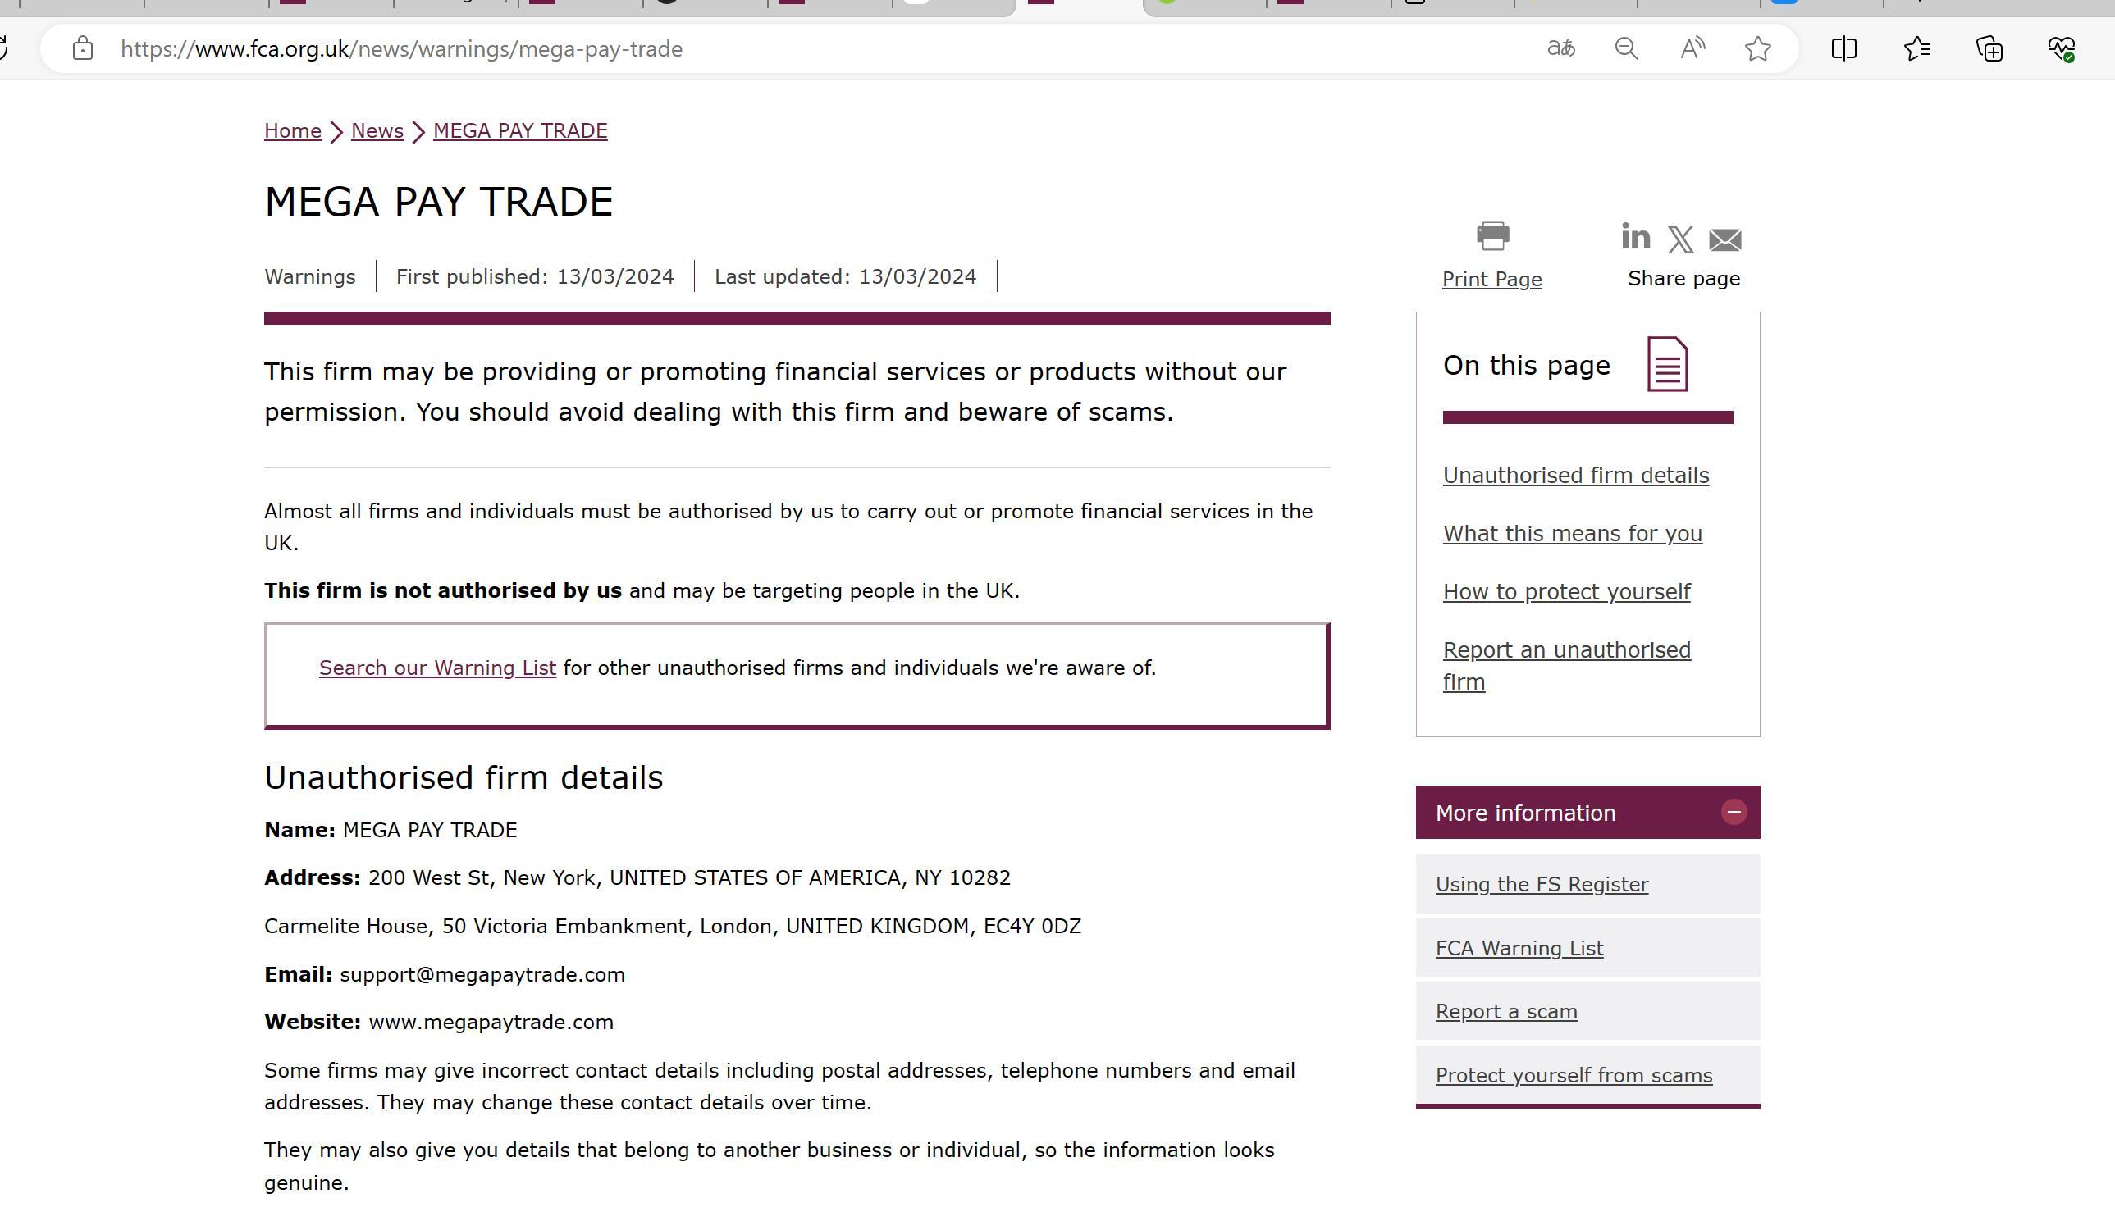Click the browser address bar URL
The image size is (2115, 1212).
[401, 49]
